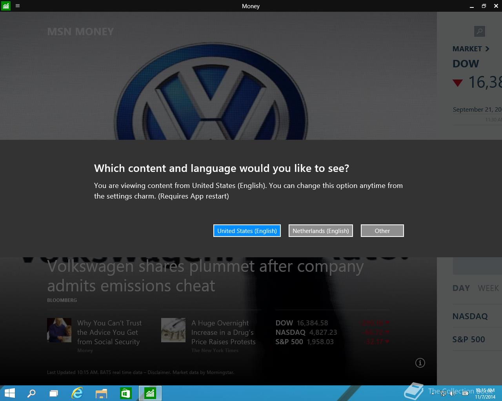Click the Last Updated disclaimer text
Image resolution: width=502 pixels, height=401 pixels.
click(140, 372)
